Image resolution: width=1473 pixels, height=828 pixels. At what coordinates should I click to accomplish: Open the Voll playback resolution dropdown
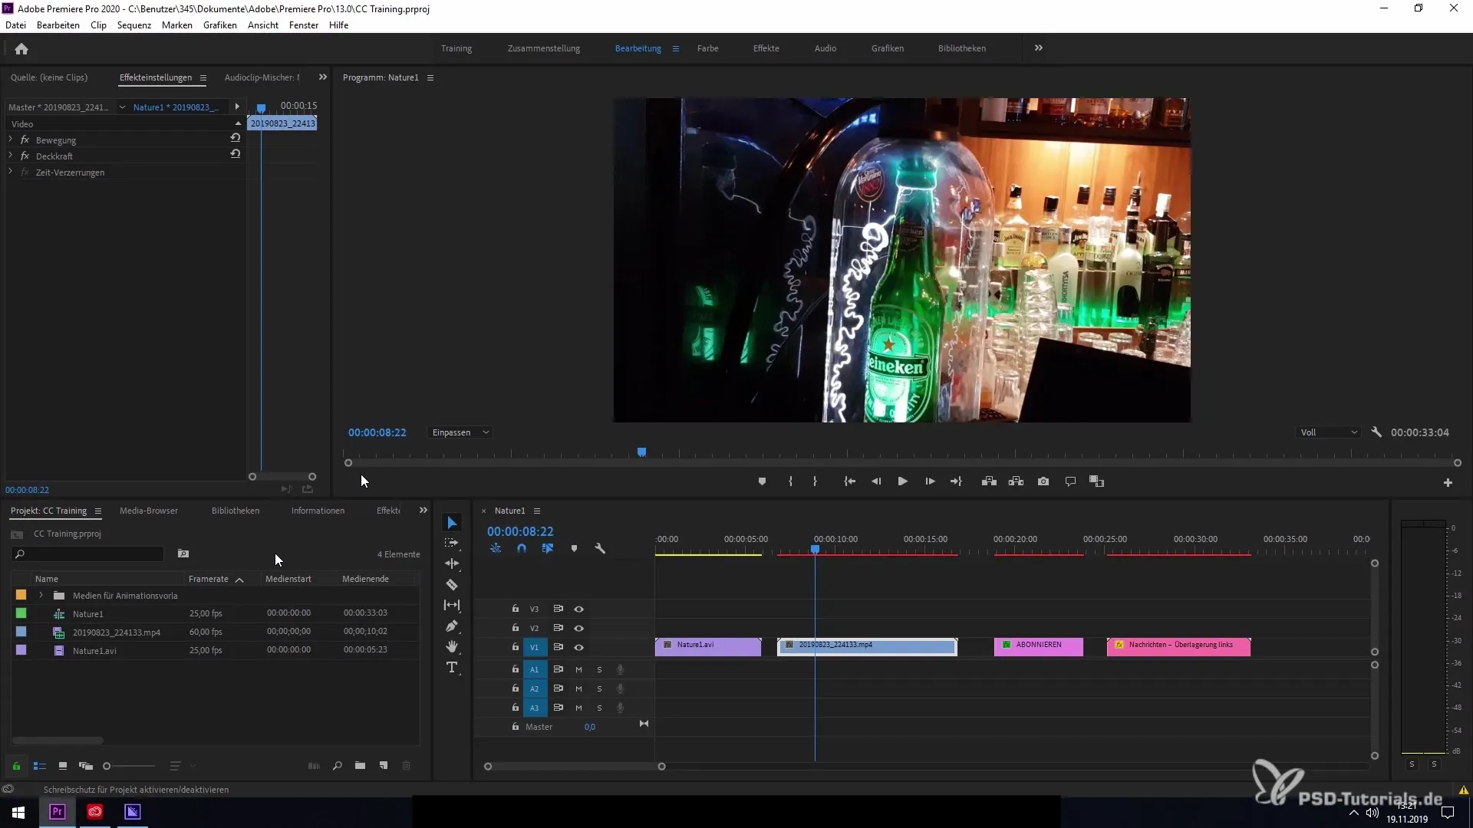[x=1329, y=432]
